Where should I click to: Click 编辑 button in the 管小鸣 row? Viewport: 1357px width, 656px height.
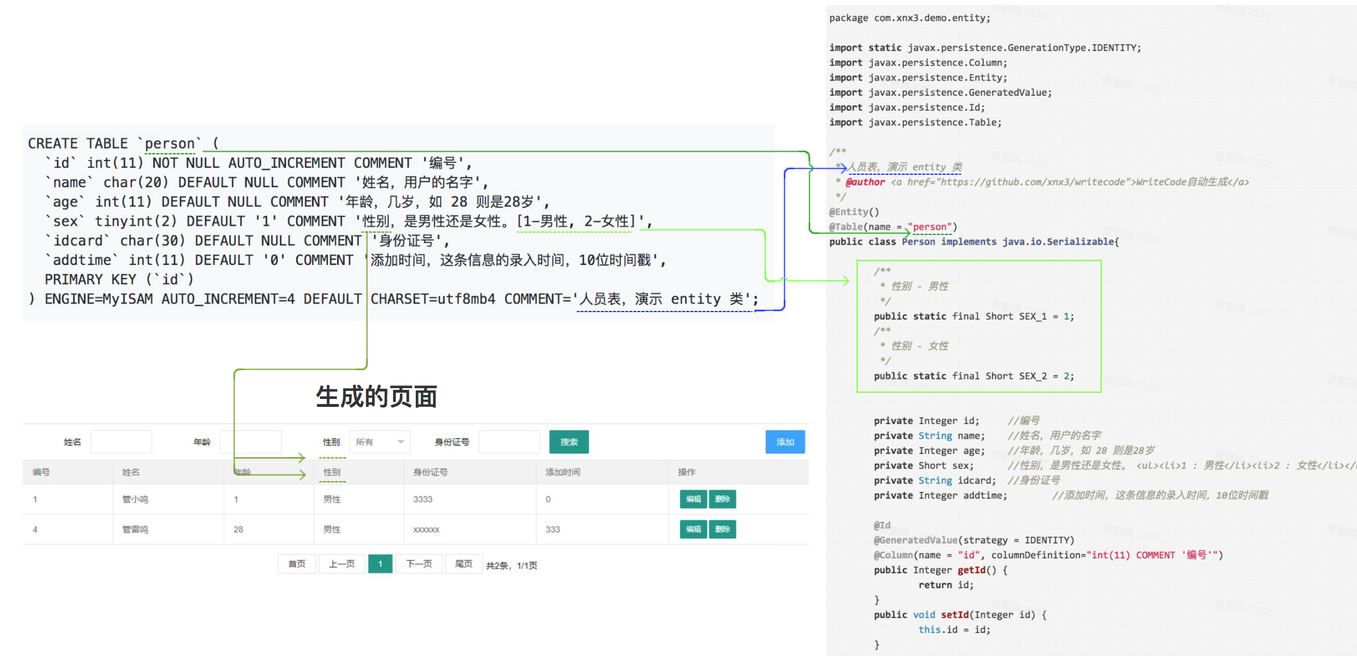pos(693,499)
